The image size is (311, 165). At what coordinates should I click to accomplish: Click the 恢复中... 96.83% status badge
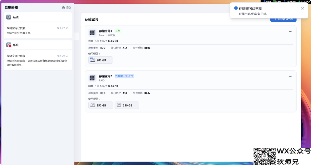[x=124, y=76]
